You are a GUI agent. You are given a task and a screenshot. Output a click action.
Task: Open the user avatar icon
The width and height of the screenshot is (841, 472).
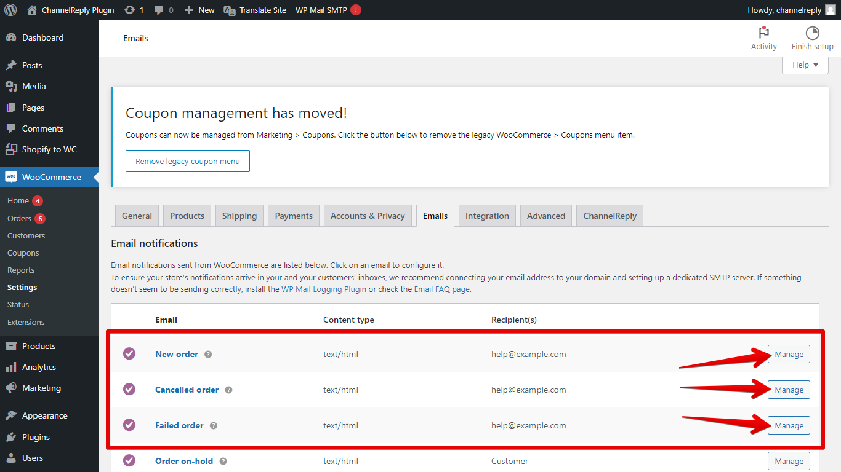point(830,10)
